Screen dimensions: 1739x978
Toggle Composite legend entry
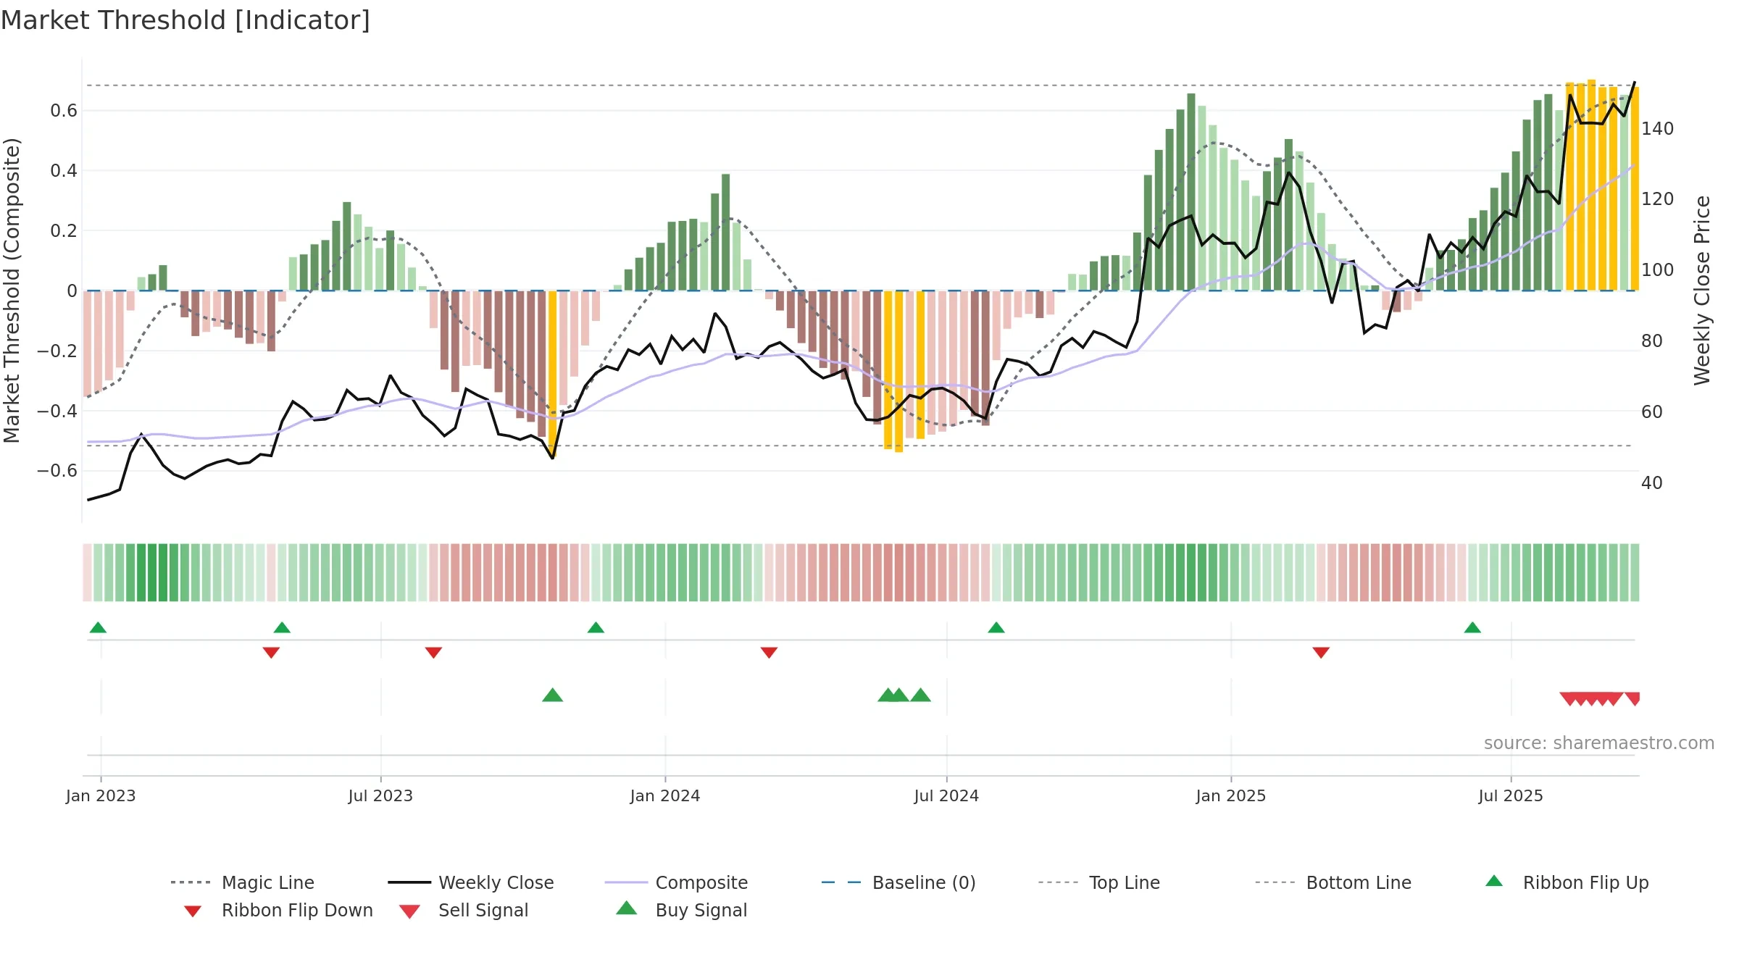tap(676, 882)
